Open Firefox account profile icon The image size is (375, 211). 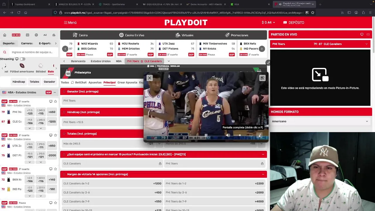tap(356, 13)
